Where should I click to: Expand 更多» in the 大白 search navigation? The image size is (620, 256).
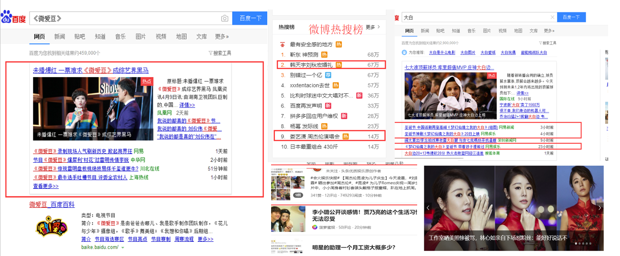click(x=549, y=31)
